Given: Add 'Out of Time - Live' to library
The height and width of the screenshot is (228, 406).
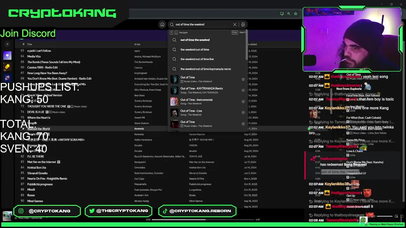Looking at the screenshot, I should 243,112.
